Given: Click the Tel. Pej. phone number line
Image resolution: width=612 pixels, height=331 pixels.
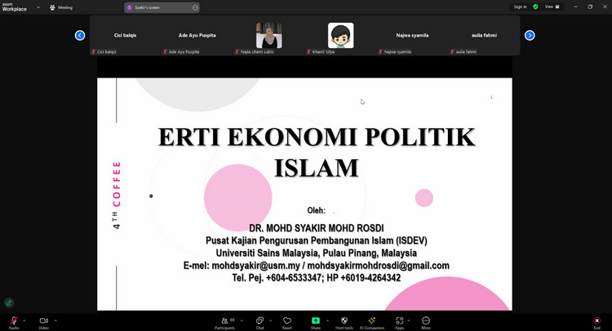Looking at the screenshot, I should pos(317,278).
